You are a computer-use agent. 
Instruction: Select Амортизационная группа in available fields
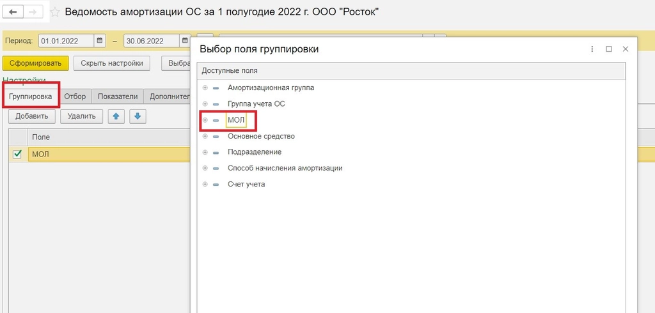point(271,88)
